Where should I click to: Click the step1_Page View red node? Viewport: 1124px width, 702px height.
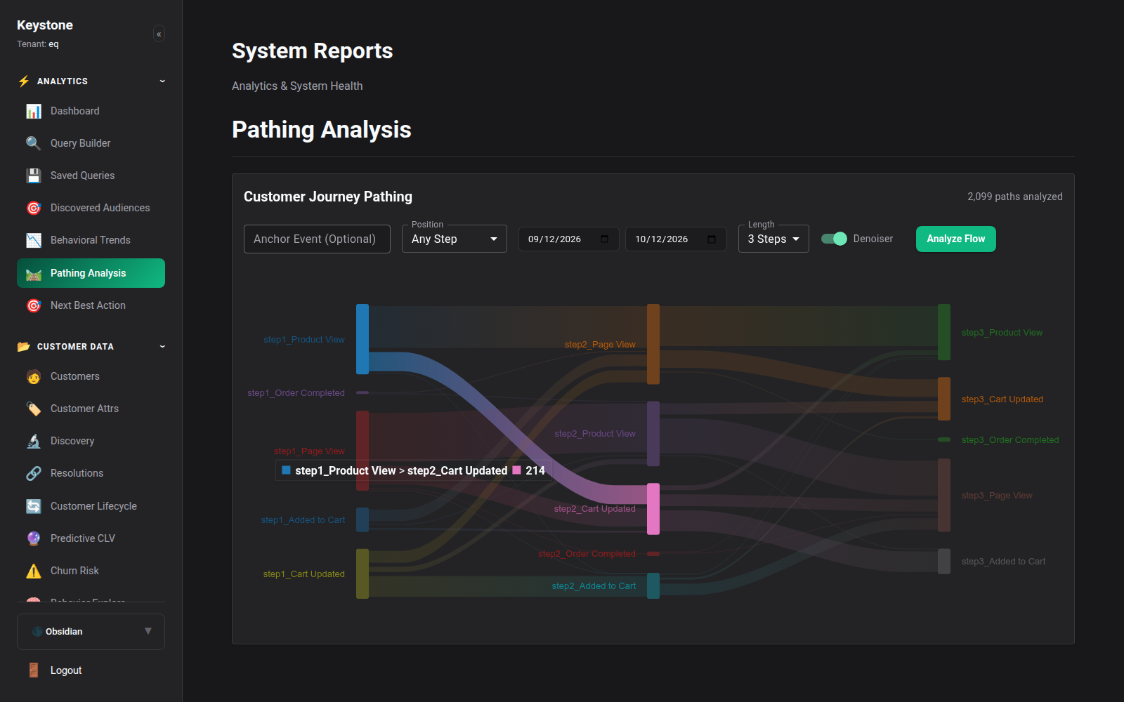click(x=362, y=451)
